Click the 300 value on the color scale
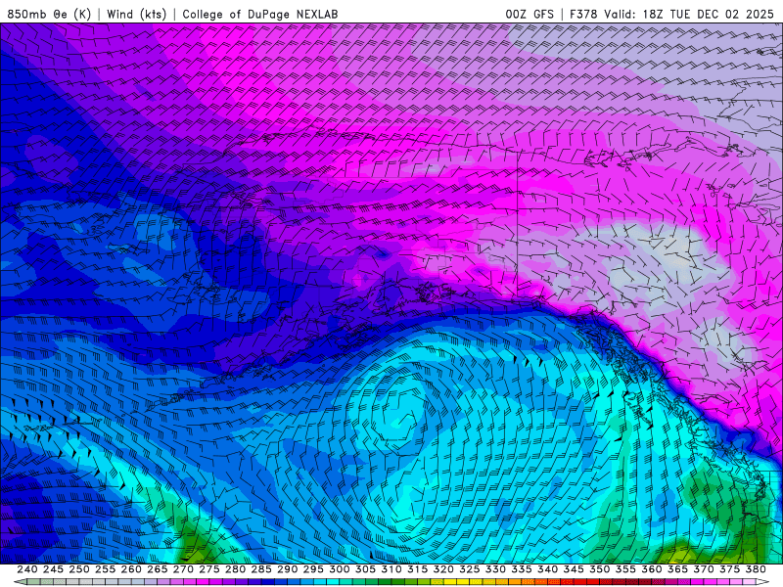The image size is (783, 587). (339, 569)
